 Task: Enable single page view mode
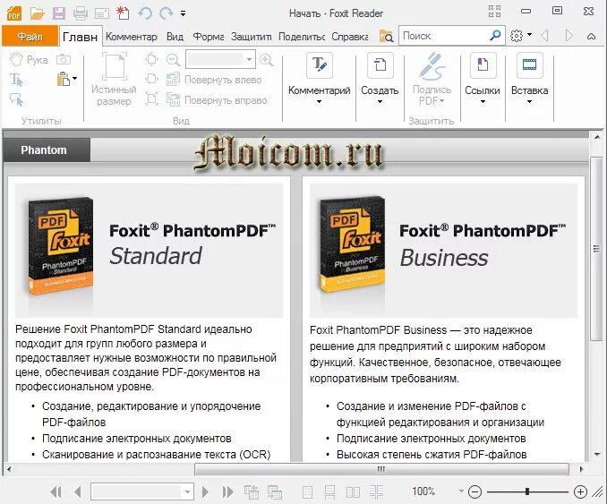point(307,492)
